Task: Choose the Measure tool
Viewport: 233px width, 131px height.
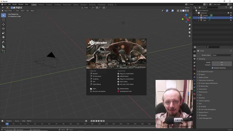Action: [x=3, y=47]
